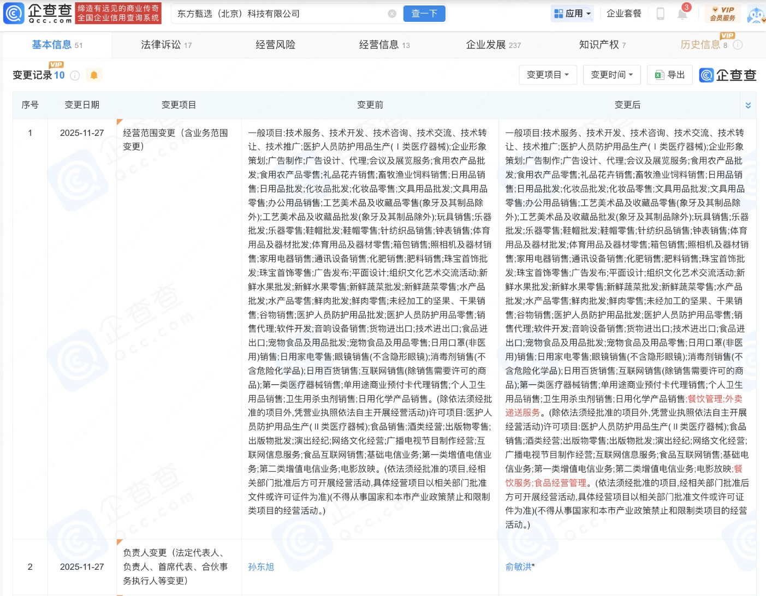Open the mobile app phone icon

pyautogui.click(x=660, y=14)
